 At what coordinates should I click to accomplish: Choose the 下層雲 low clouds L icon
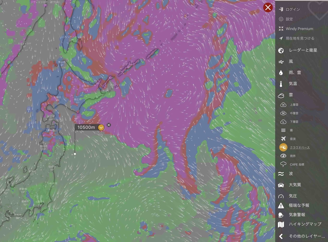click(x=283, y=122)
